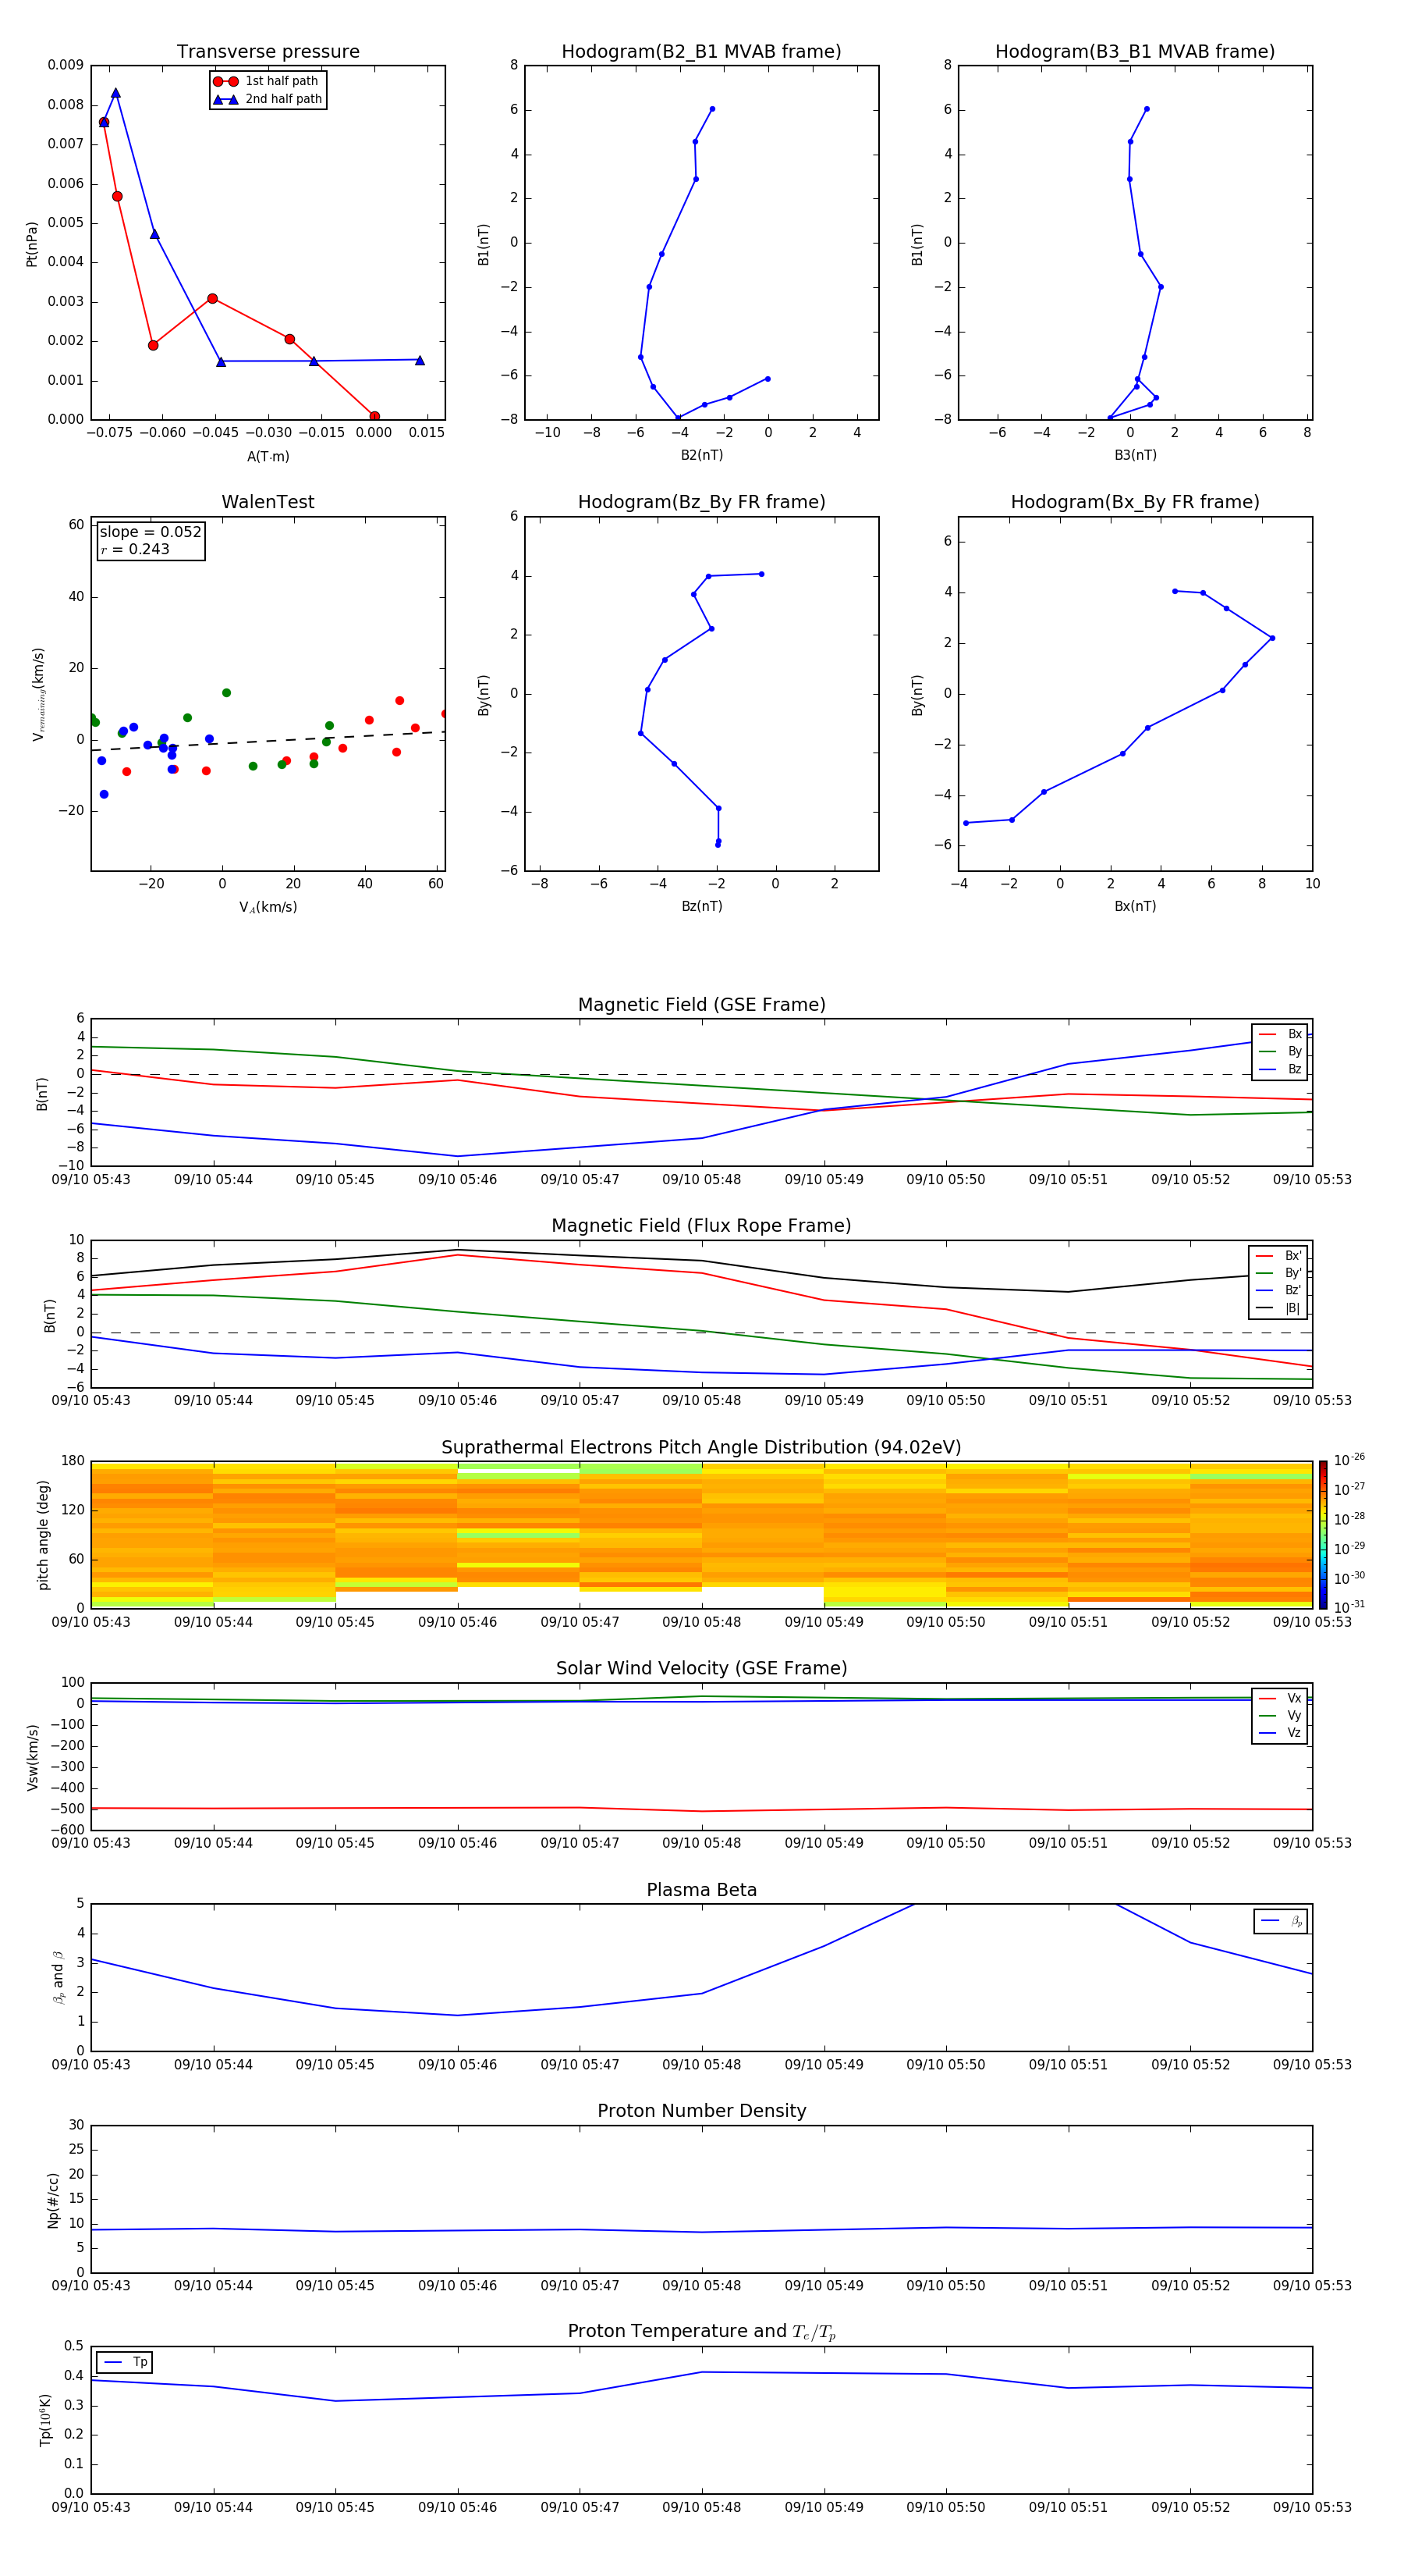Click the "By" entry in GSE legend
Viewport: 1404px width, 2576px height.
pos(1280,1051)
